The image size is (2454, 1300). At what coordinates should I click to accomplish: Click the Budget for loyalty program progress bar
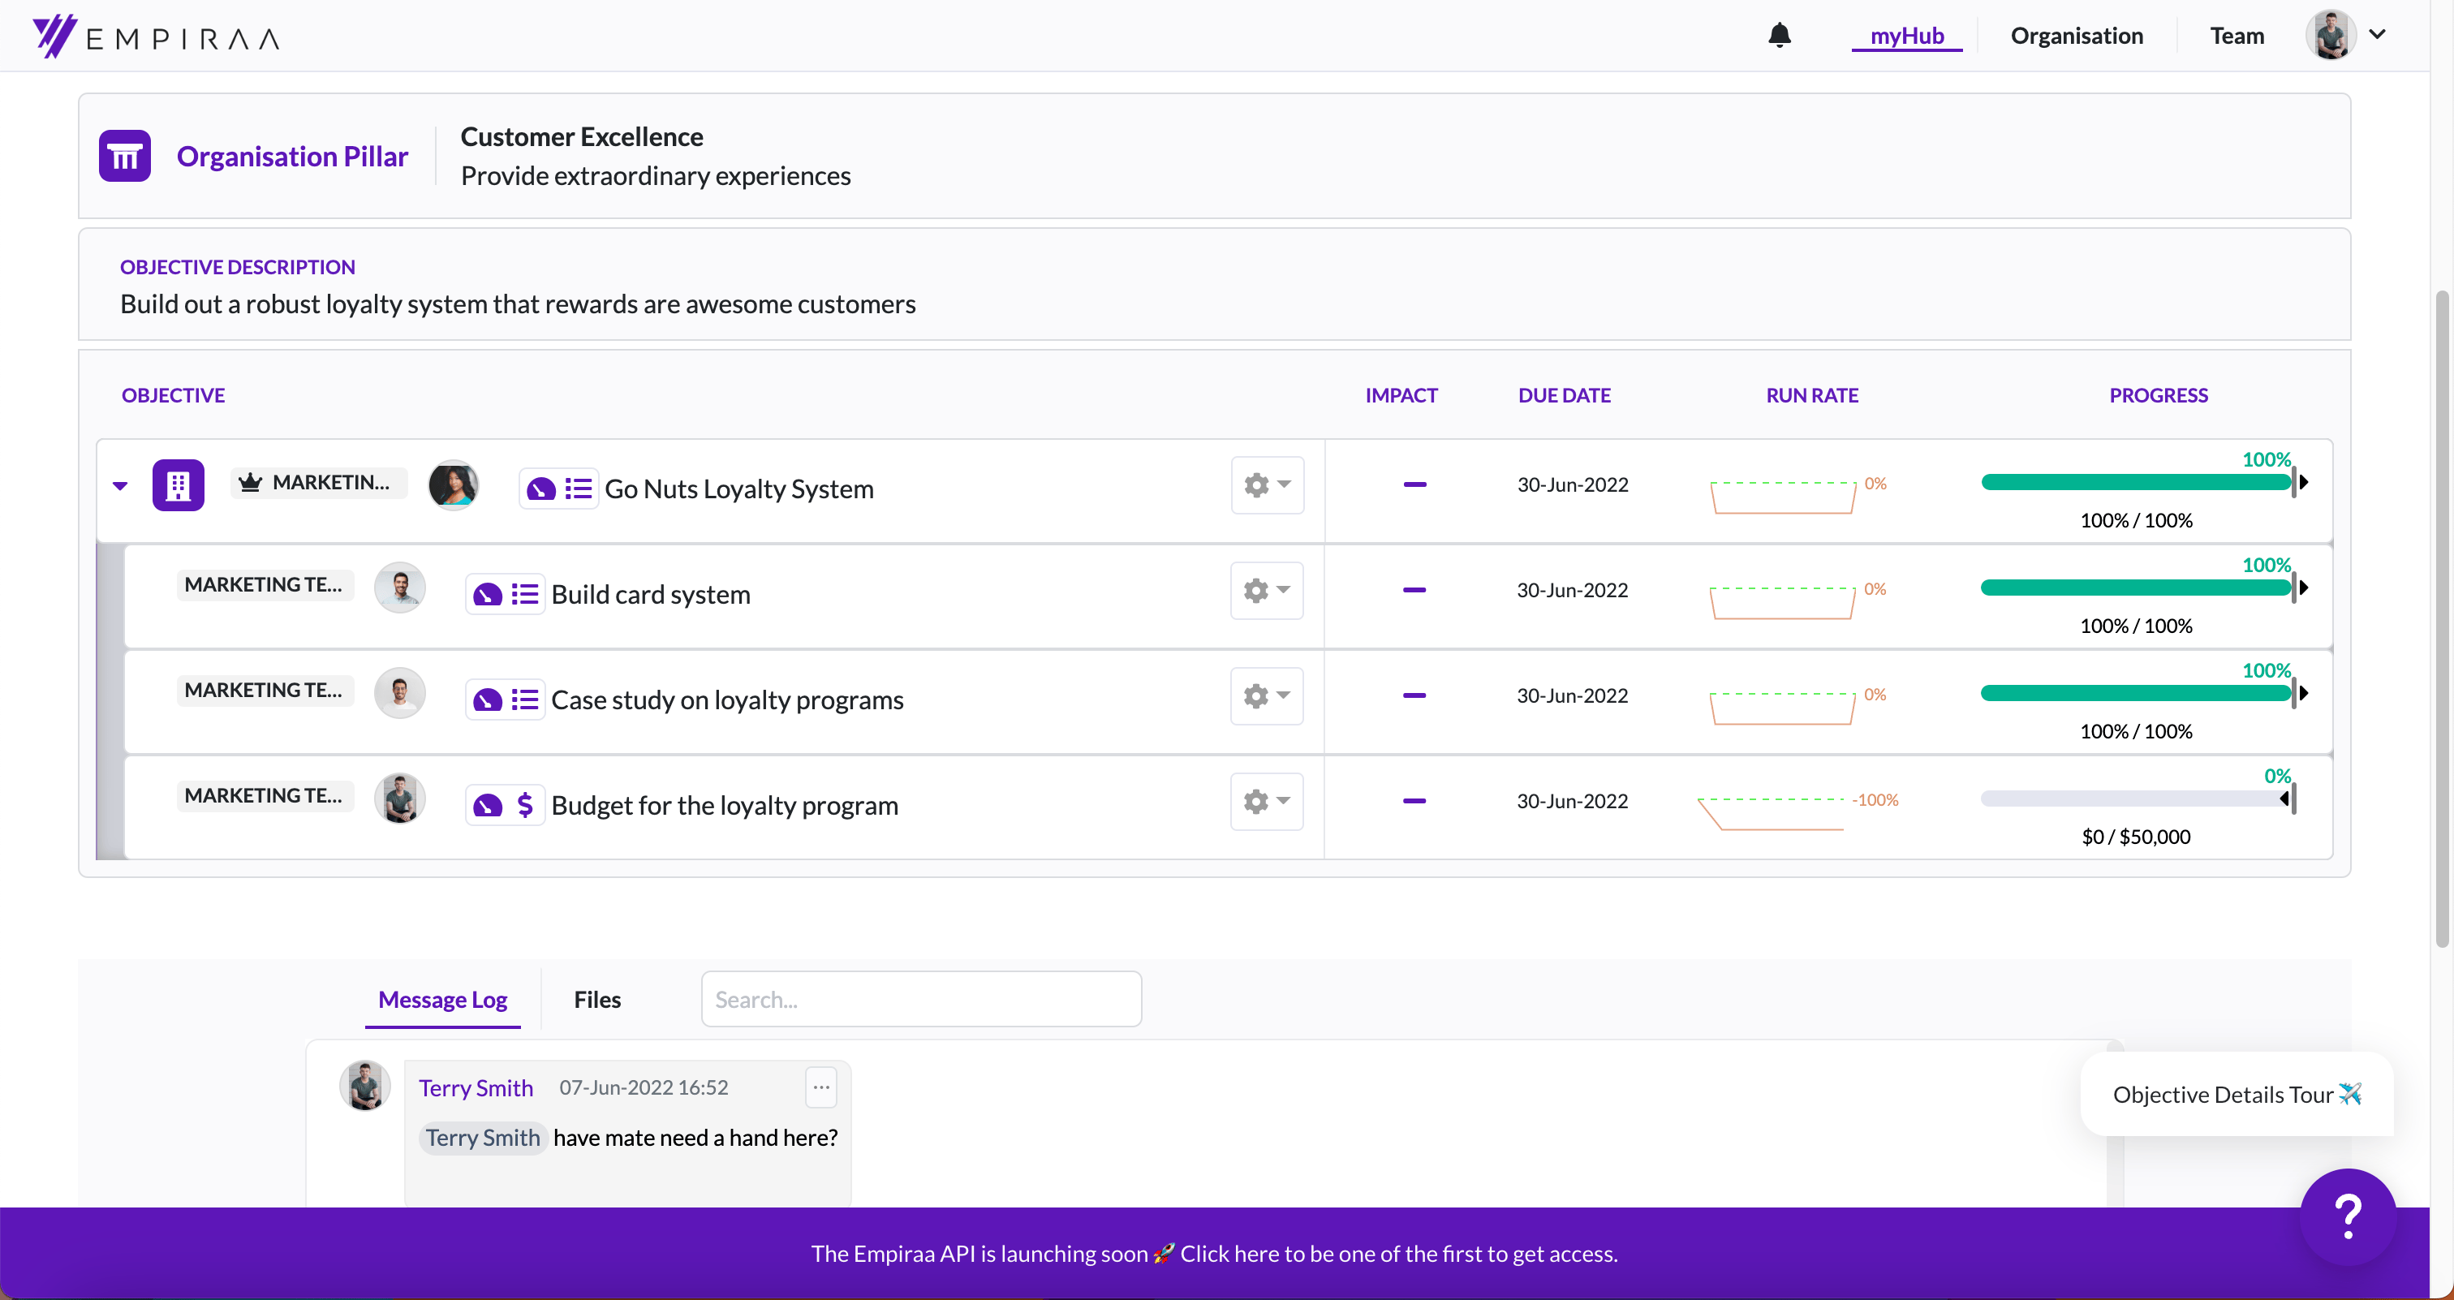pos(2135,799)
